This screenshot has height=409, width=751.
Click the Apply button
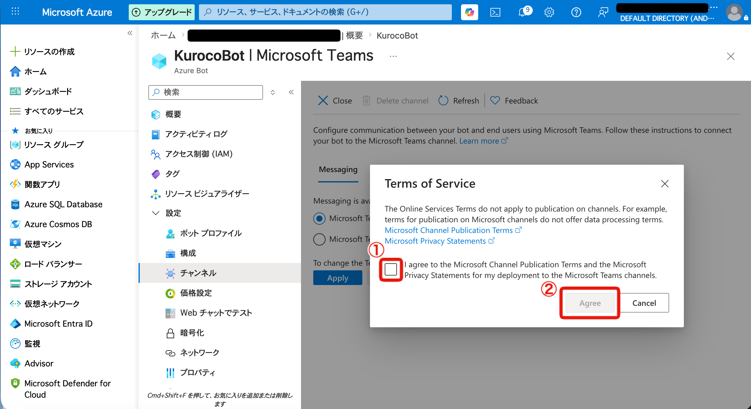pyautogui.click(x=337, y=278)
